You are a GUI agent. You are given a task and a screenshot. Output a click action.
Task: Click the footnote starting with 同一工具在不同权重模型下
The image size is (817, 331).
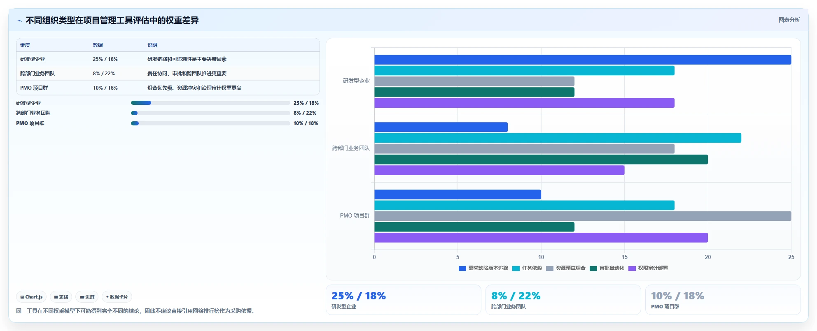pos(136,311)
